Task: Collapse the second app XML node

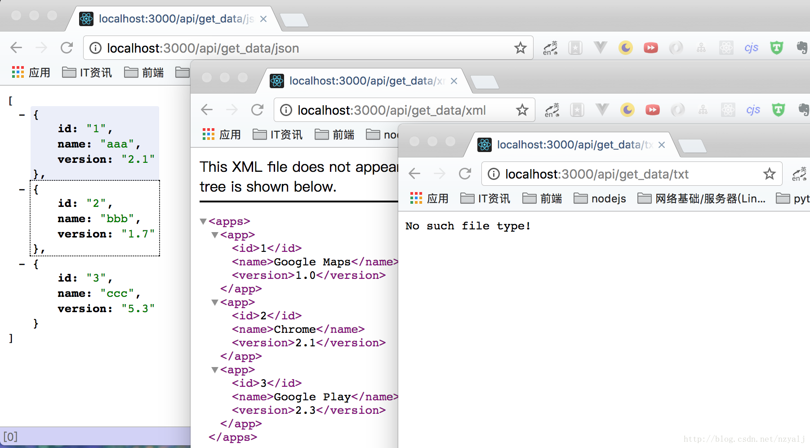Action: [x=215, y=302]
